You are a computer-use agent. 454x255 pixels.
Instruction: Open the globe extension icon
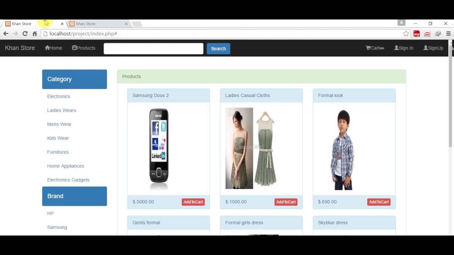(x=438, y=34)
